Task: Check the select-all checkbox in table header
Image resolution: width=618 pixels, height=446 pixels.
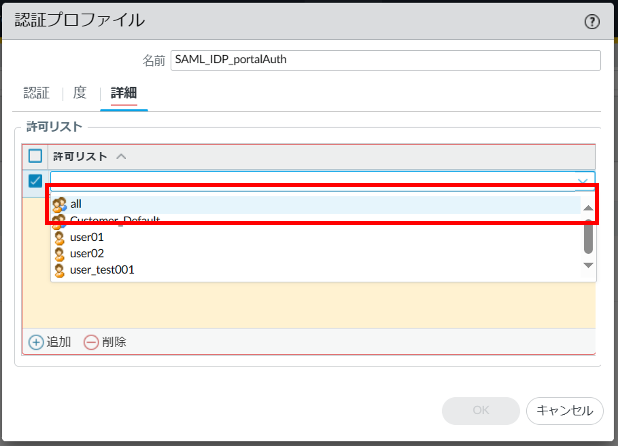Action: click(x=35, y=156)
